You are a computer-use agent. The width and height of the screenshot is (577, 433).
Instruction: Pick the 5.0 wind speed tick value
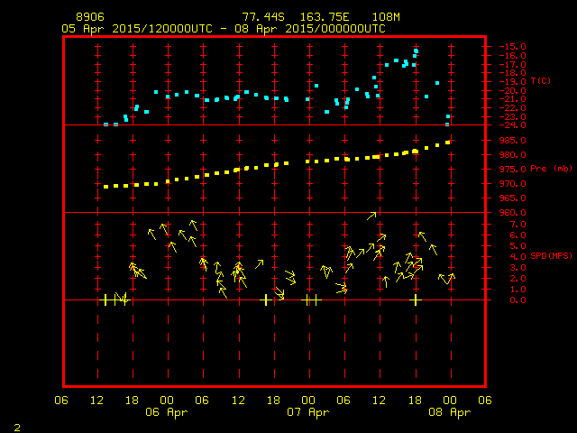coord(518,246)
